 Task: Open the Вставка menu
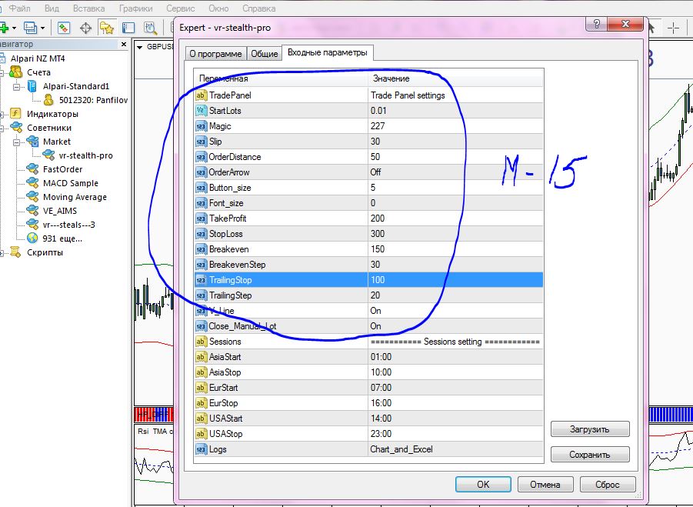pyautogui.click(x=88, y=8)
